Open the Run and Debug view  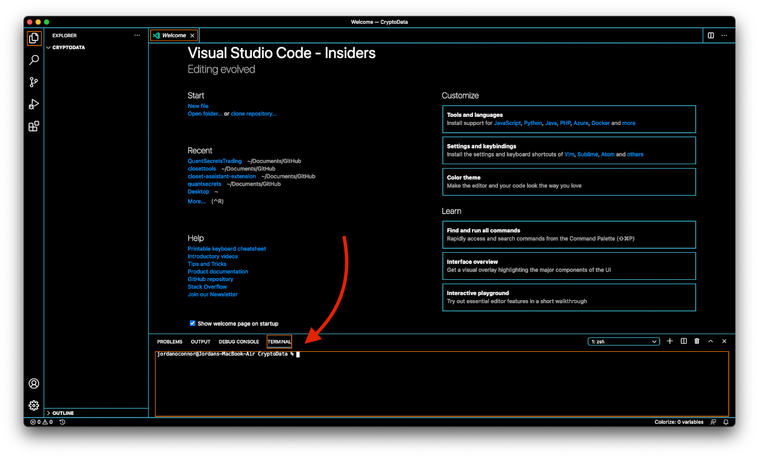click(x=34, y=104)
